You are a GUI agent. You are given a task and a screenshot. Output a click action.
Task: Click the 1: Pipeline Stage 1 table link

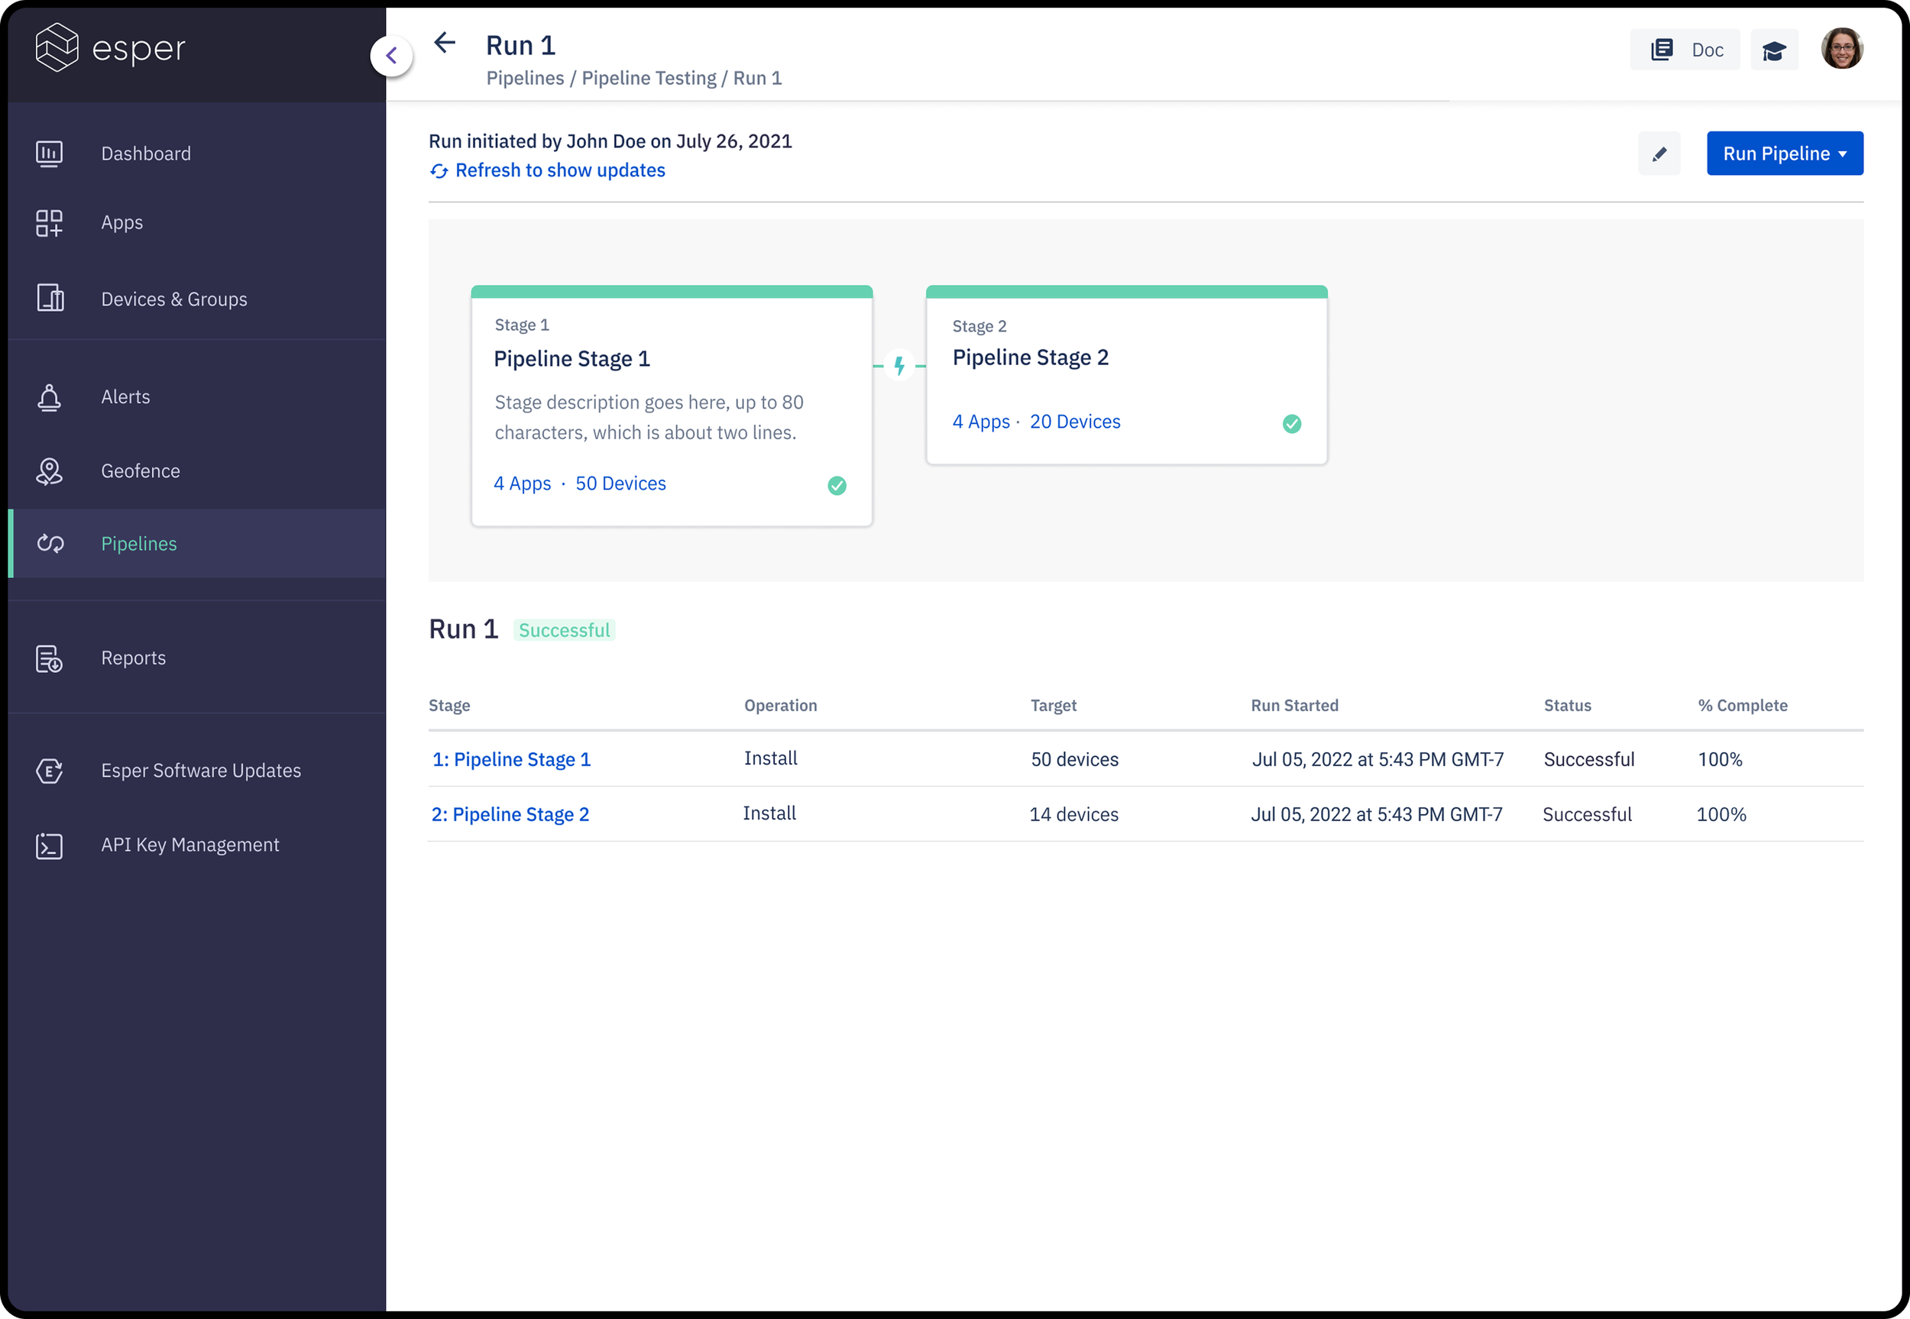coord(512,759)
